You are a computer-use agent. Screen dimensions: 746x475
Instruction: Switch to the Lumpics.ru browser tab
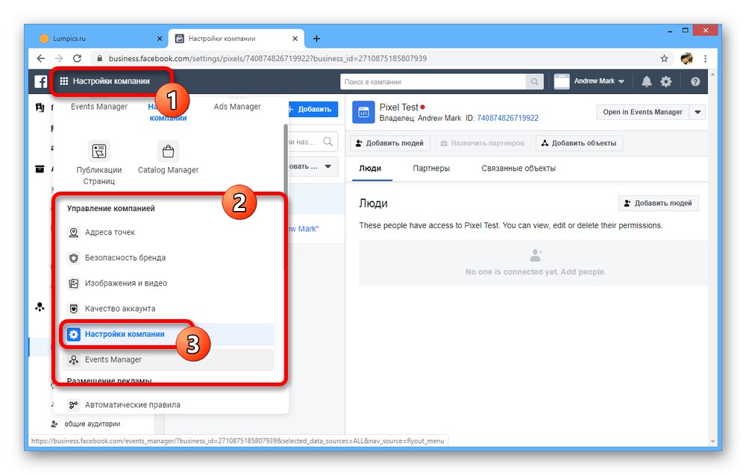(x=101, y=39)
